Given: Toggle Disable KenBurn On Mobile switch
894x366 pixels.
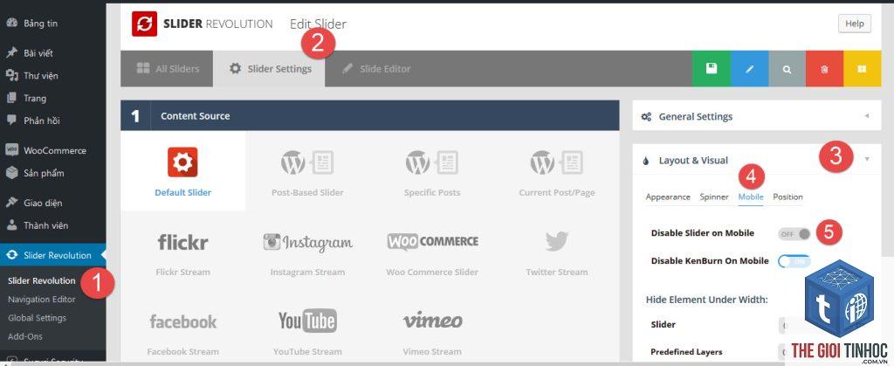Looking at the screenshot, I should (794, 261).
